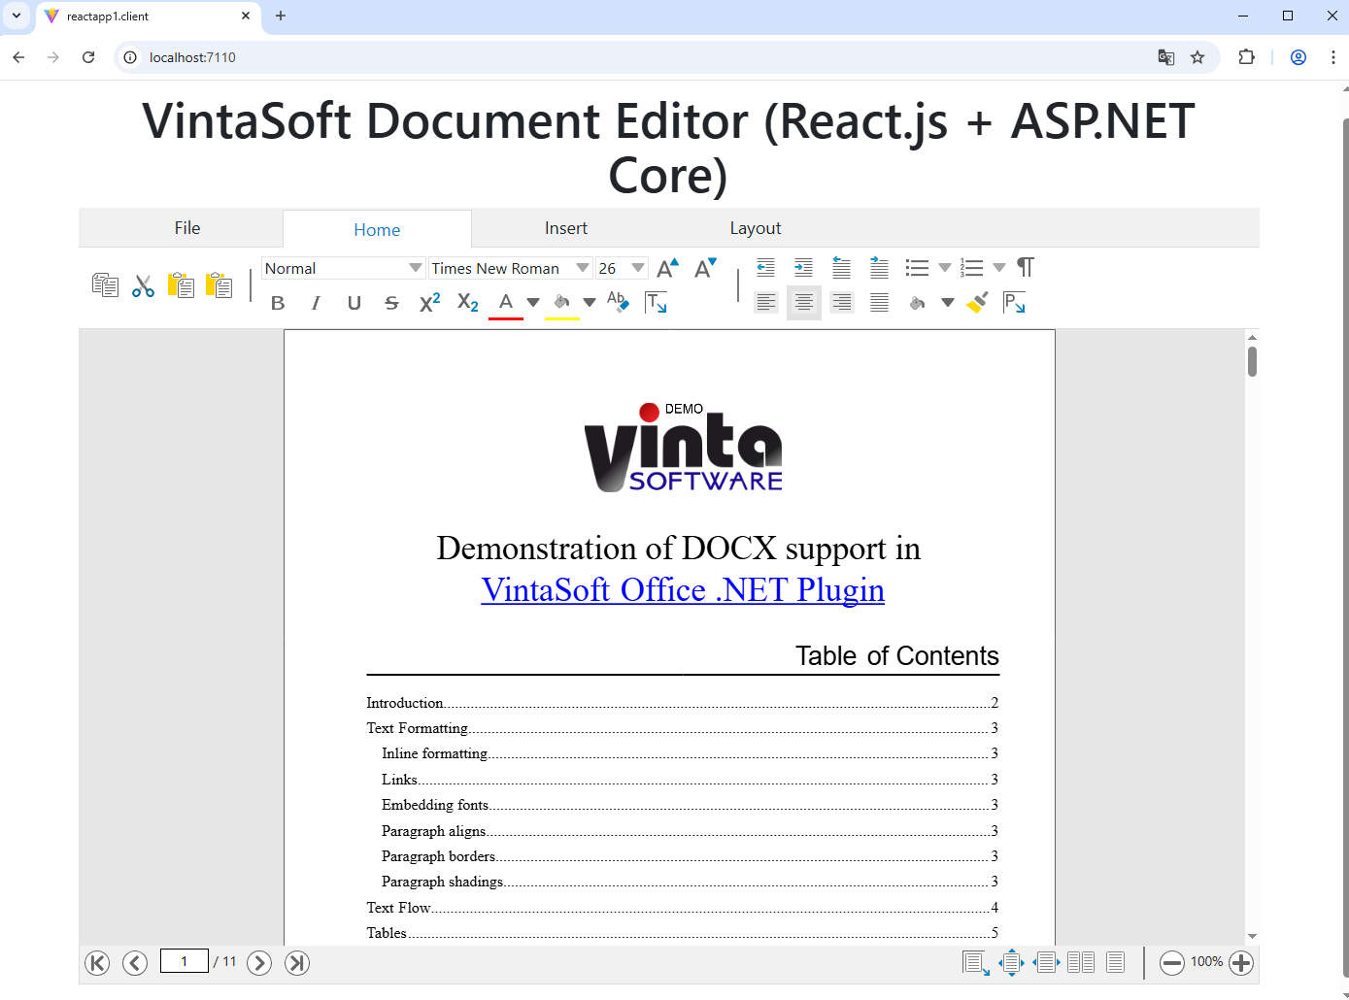The width and height of the screenshot is (1349, 1000).
Task: Expand the font size 26 dropdown
Action: tap(637, 268)
